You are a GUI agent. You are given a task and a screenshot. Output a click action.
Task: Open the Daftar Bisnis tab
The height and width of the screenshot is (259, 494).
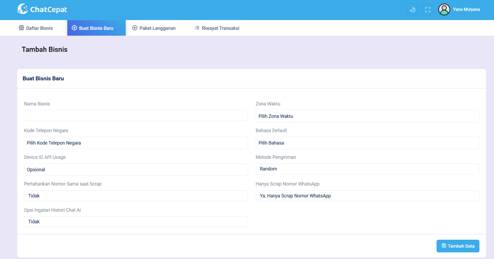[x=36, y=28]
